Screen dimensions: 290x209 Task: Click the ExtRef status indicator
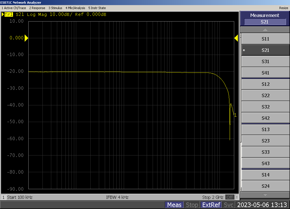211,205
